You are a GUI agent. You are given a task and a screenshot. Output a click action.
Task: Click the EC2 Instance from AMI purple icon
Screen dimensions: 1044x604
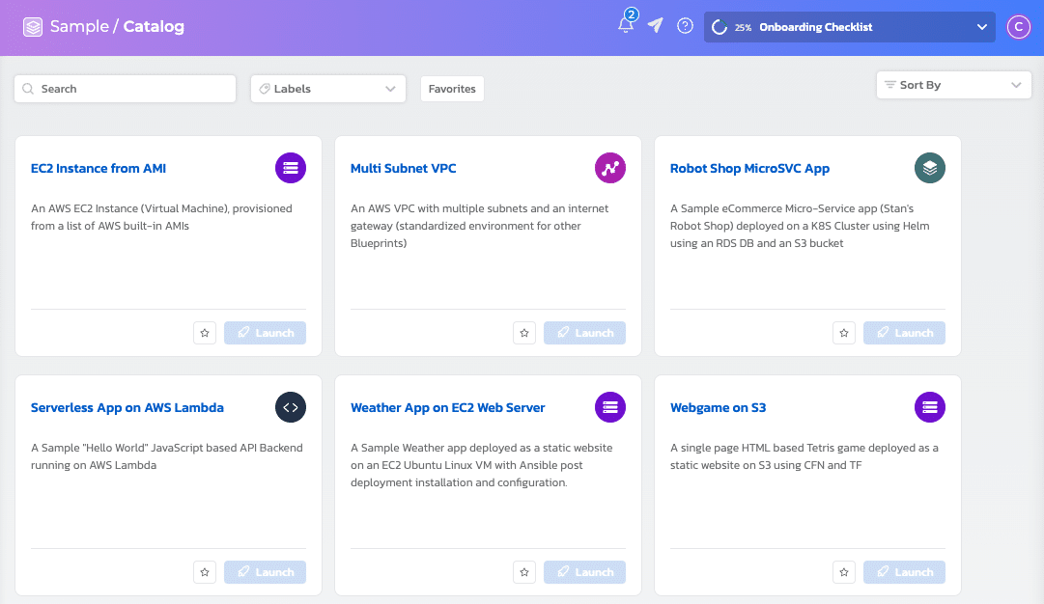pyautogui.click(x=291, y=168)
